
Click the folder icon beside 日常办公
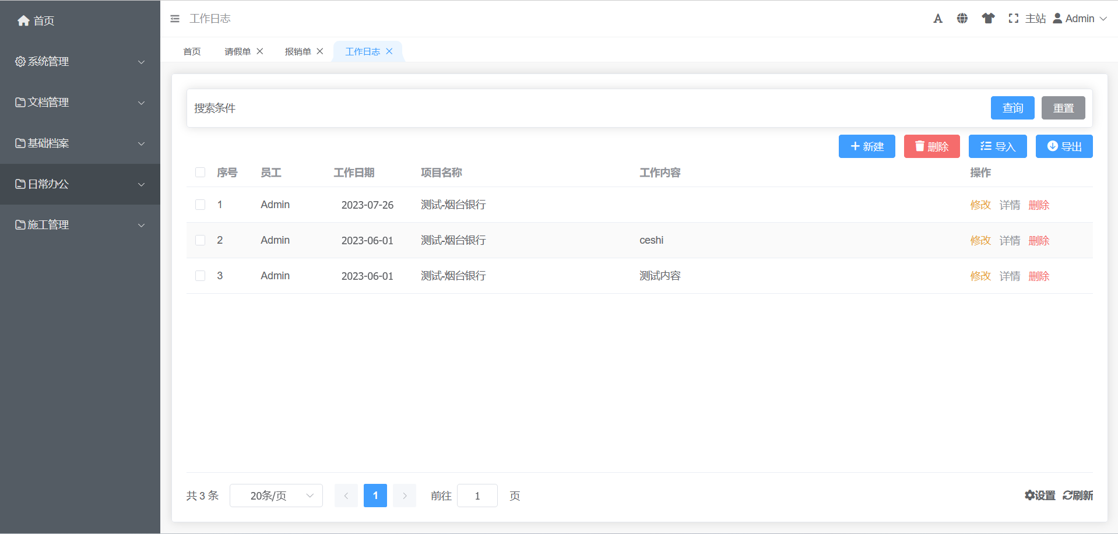click(x=20, y=184)
